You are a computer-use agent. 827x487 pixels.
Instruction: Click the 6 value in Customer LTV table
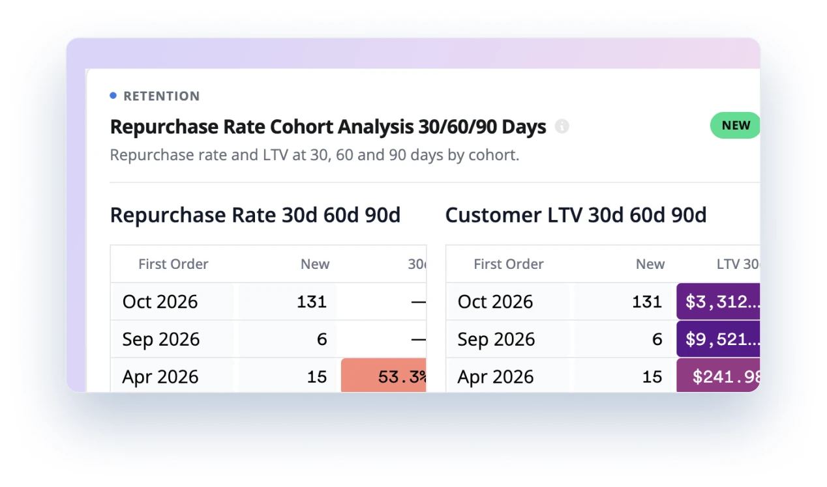tap(657, 339)
